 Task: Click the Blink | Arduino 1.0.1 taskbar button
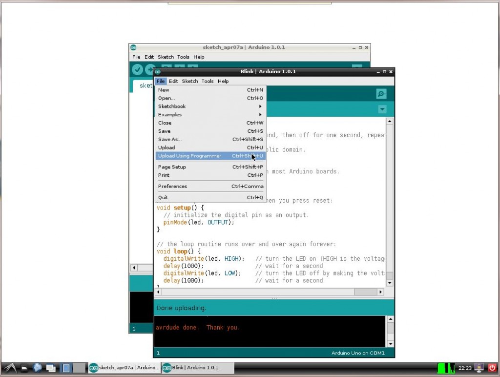coord(198,368)
